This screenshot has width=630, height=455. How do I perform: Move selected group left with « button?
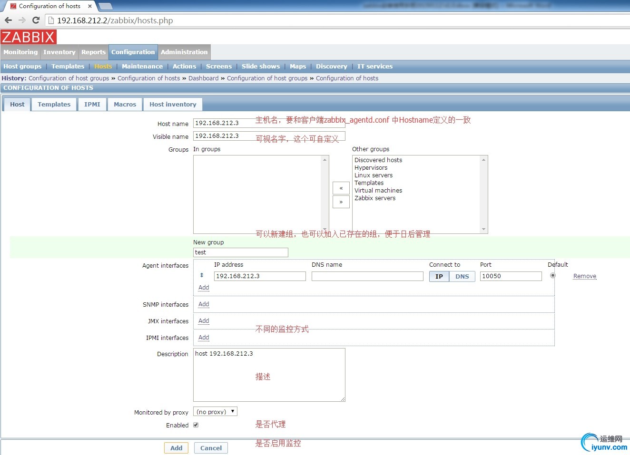[341, 188]
